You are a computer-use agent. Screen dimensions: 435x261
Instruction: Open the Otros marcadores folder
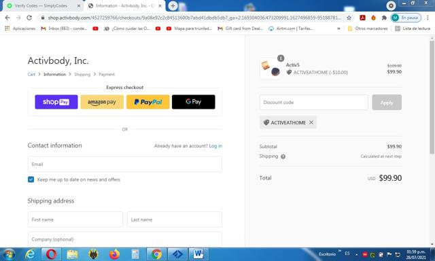[x=368, y=29]
